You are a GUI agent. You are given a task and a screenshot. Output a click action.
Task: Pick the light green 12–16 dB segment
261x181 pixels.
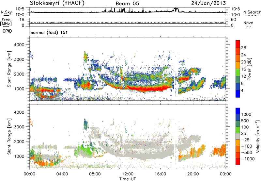click(238, 73)
